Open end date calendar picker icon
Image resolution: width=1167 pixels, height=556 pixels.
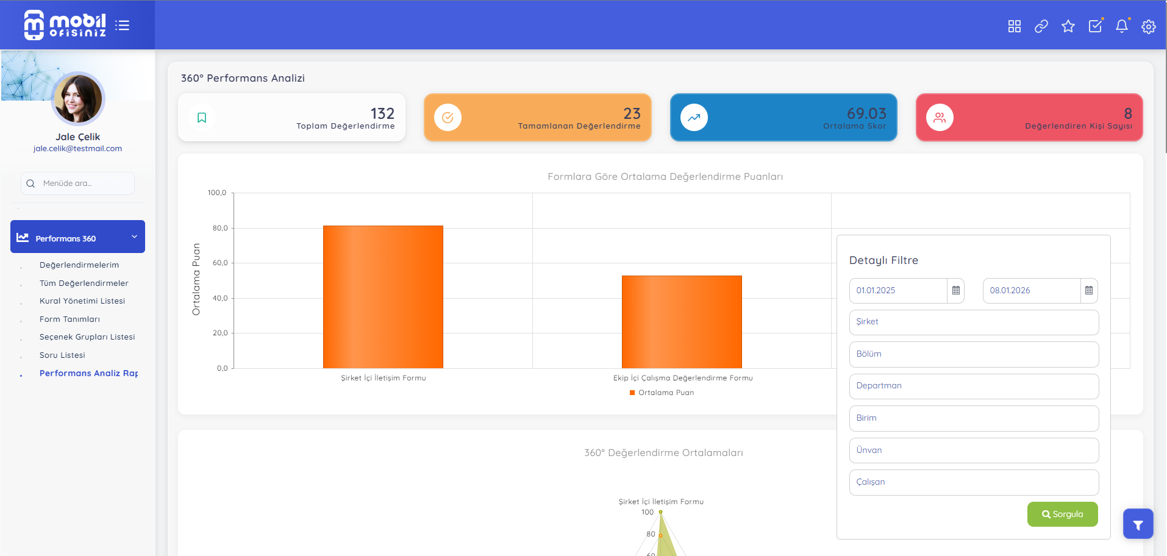[x=1088, y=291]
